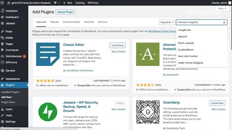Image resolution: width=232 pixels, height=130 pixels.
Task: Click the Classic Editor plugin title
Action: [74, 45]
